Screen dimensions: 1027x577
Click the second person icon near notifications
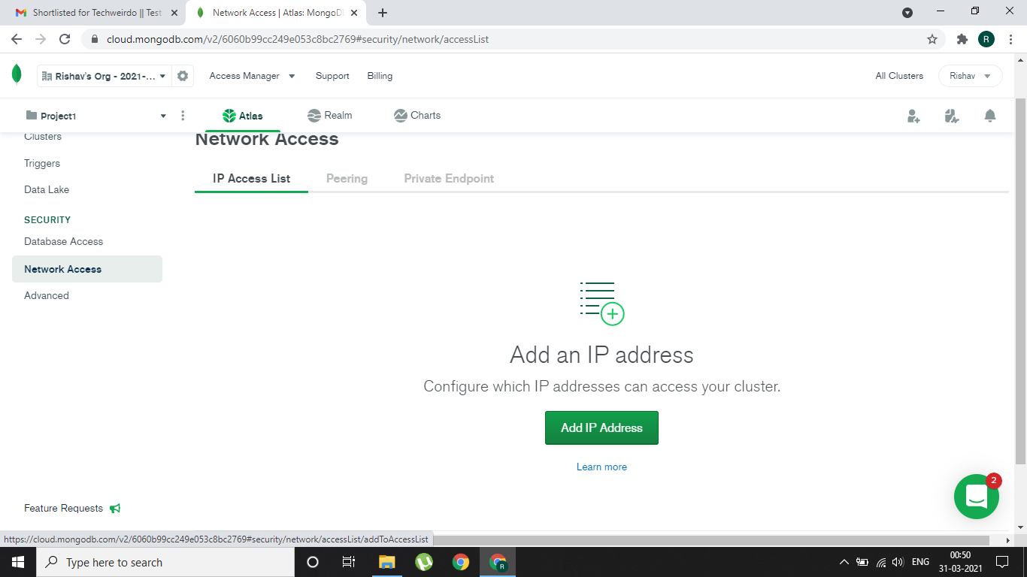coord(951,115)
